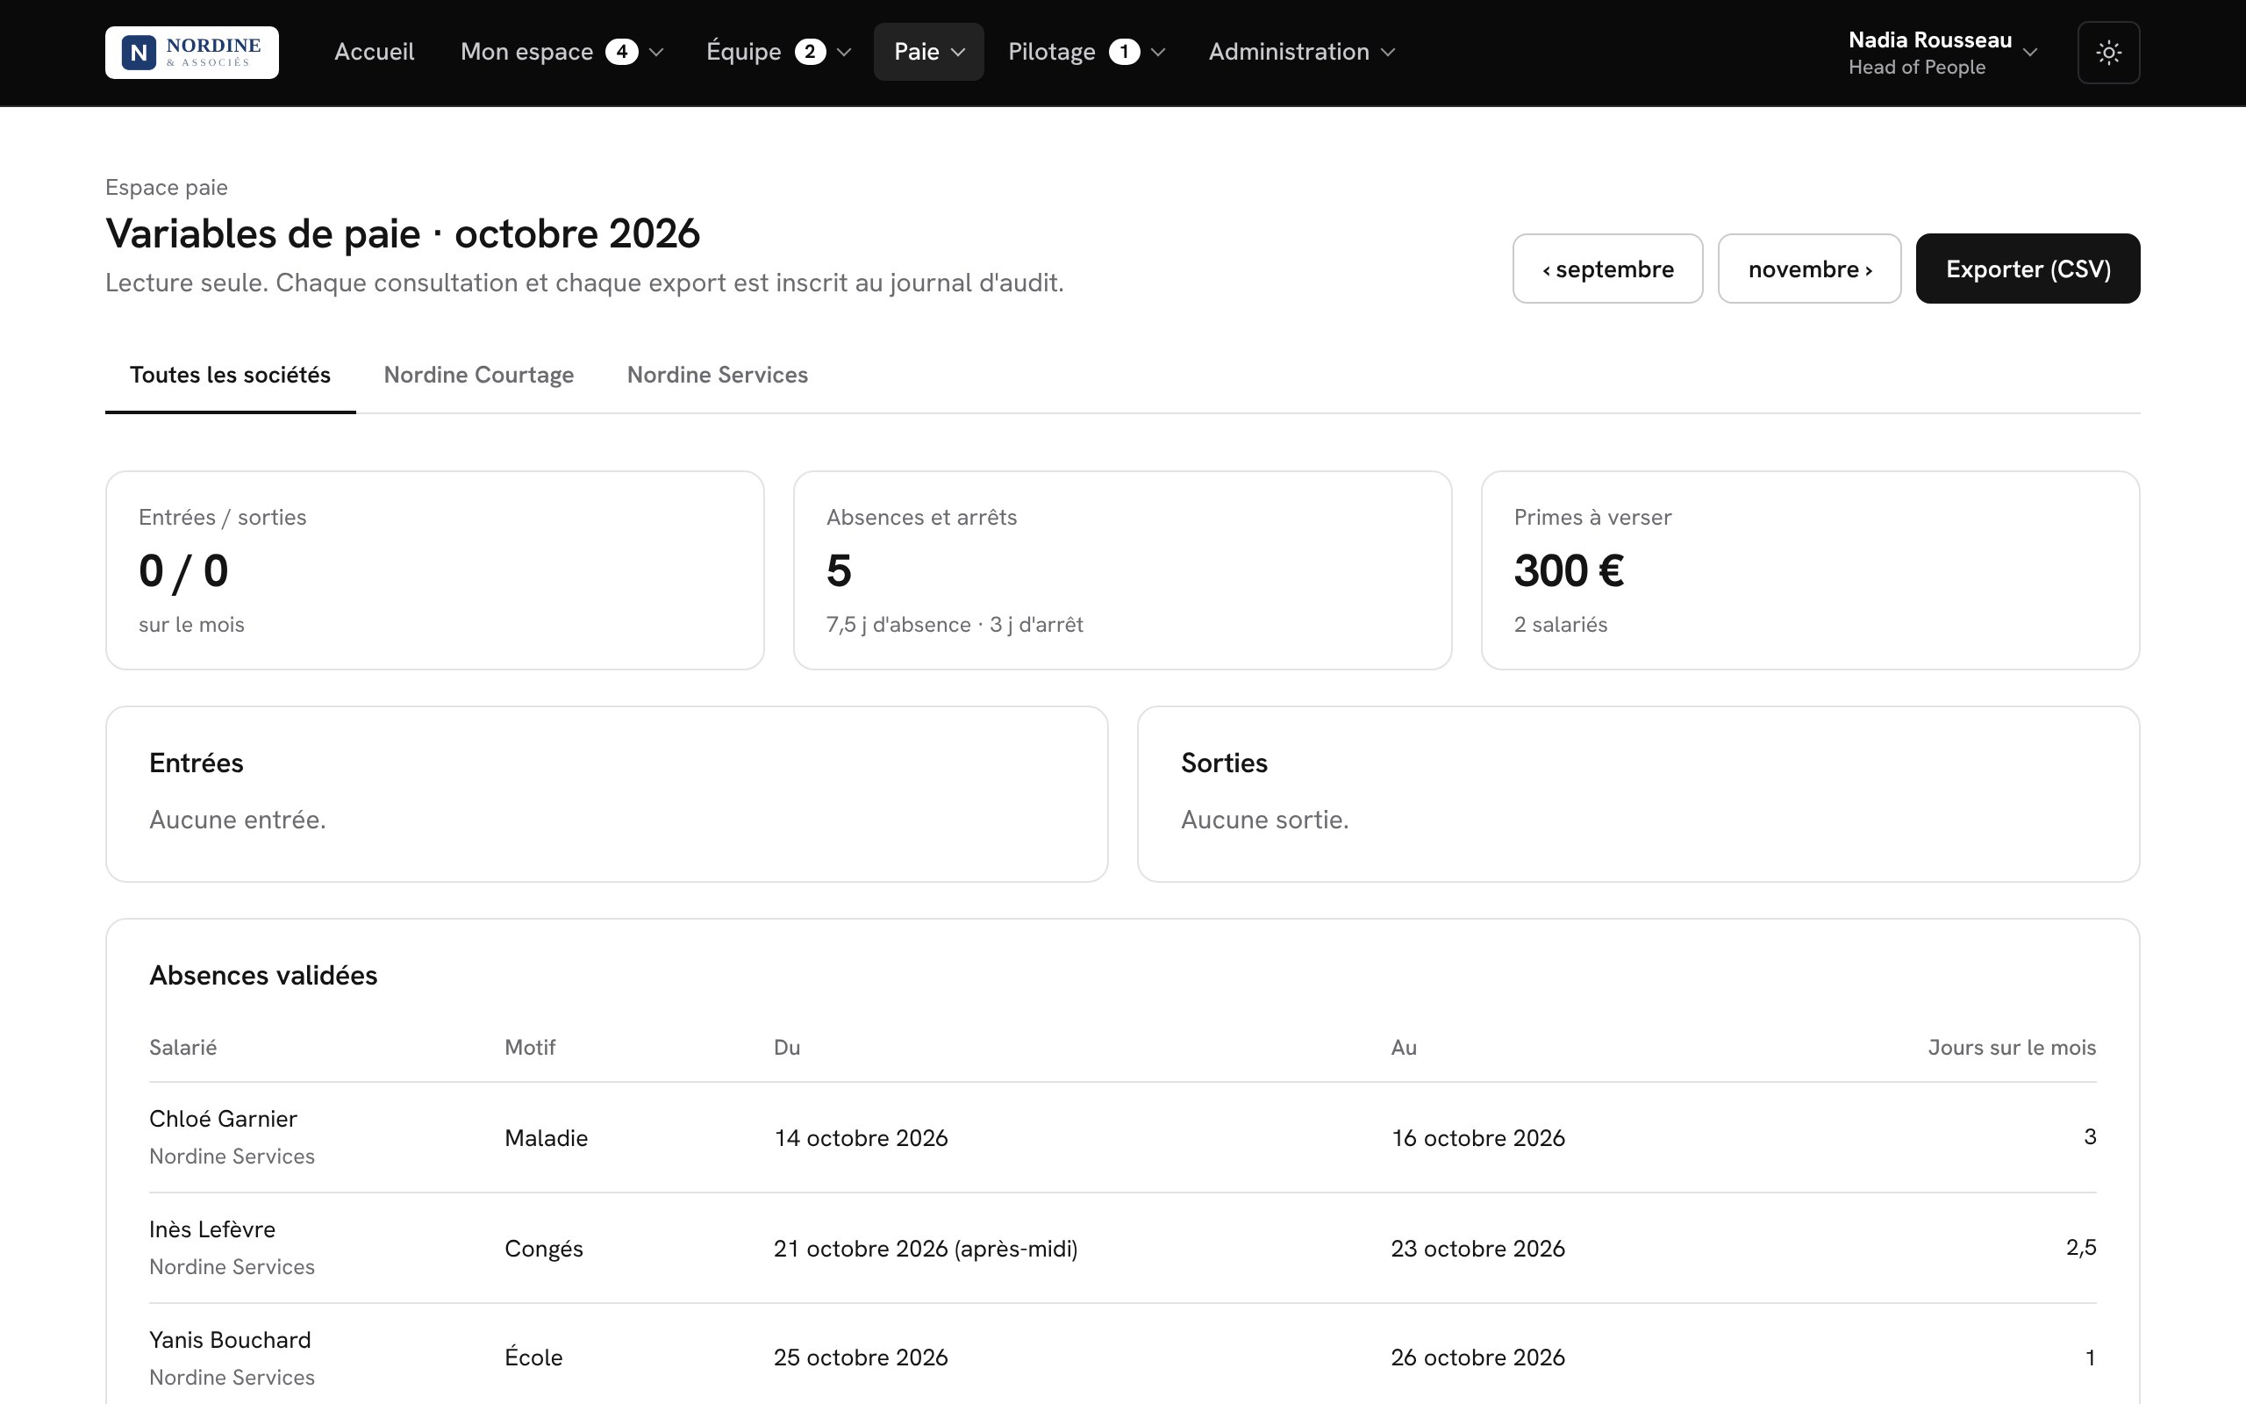Open the Administration menu
The width and height of the screenshot is (2246, 1404).
(x=1301, y=52)
